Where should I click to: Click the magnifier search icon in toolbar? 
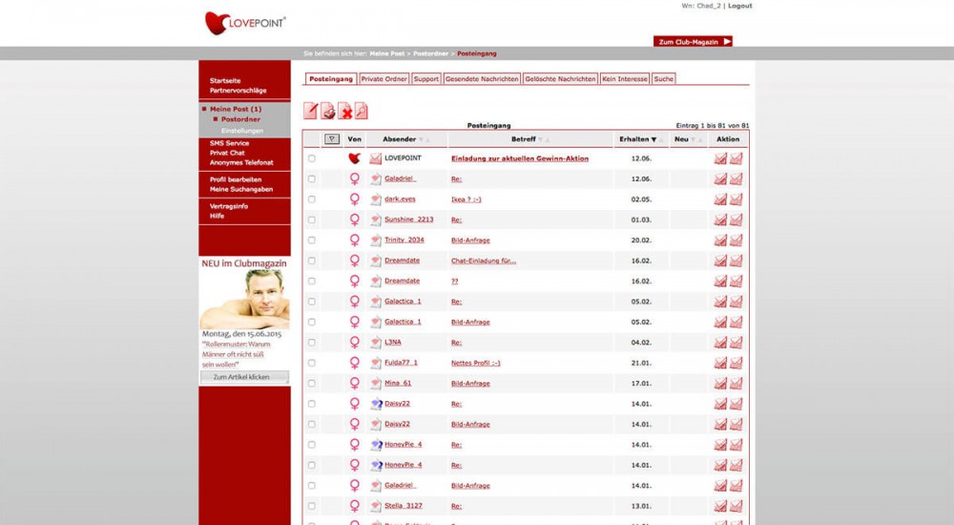[x=361, y=112]
